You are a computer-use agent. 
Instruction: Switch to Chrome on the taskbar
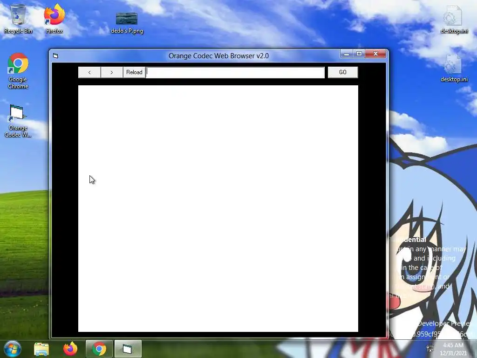(x=99, y=349)
